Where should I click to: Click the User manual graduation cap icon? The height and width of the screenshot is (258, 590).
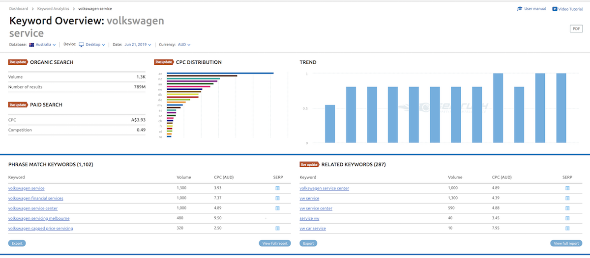point(520,9)
